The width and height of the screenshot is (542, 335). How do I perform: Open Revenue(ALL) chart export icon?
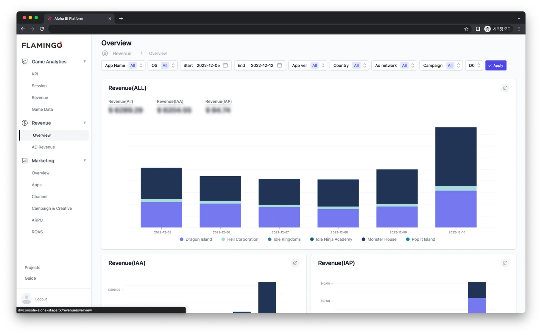pos(504,88)
